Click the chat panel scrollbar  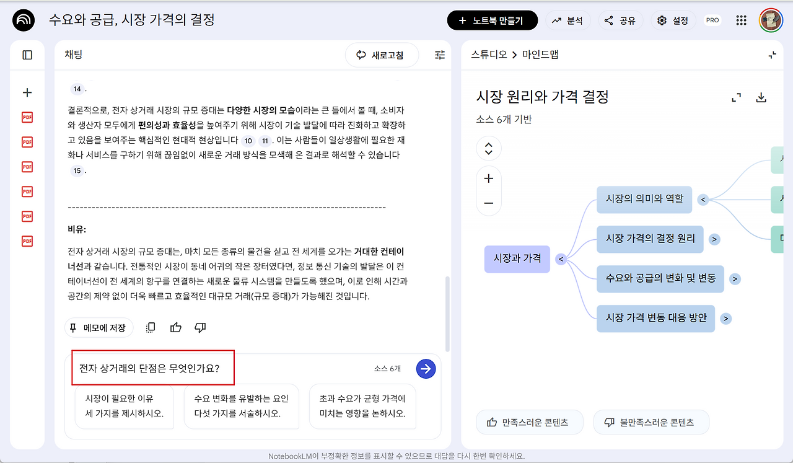pos(448,314)
